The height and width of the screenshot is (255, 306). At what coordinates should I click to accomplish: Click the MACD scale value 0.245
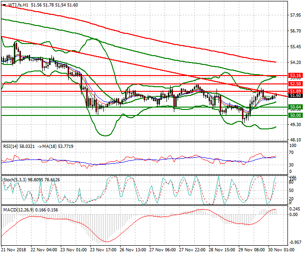point(295,209)
